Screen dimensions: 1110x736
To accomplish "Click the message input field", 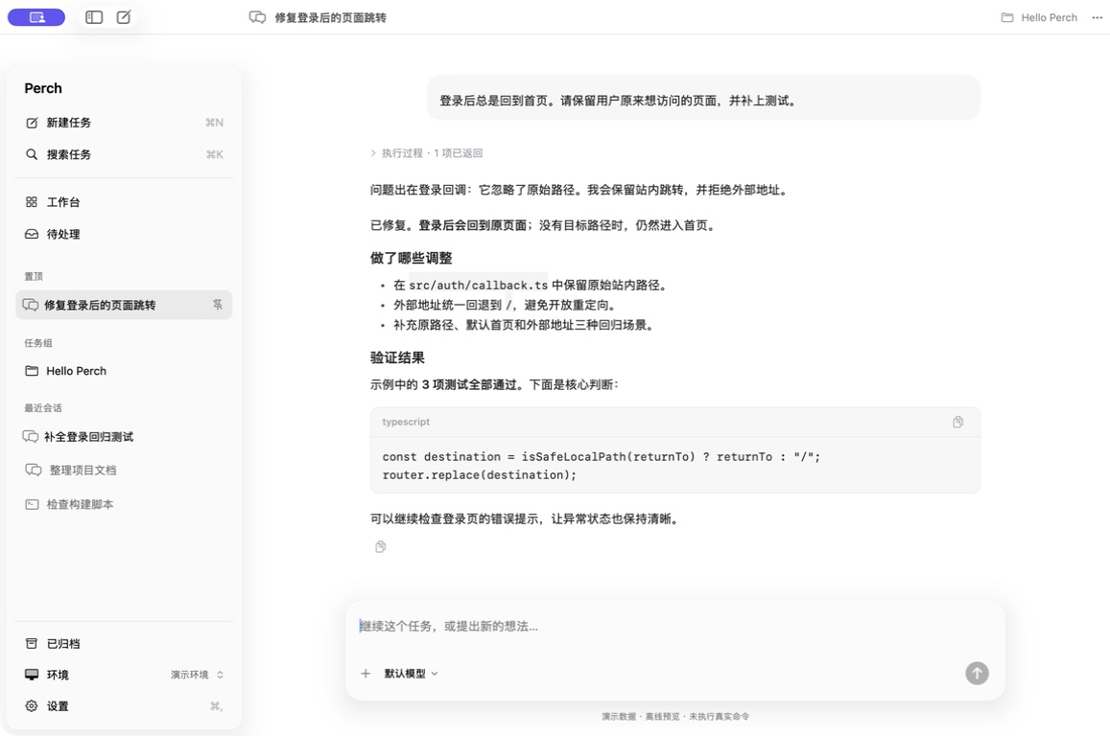I will 674,627.
